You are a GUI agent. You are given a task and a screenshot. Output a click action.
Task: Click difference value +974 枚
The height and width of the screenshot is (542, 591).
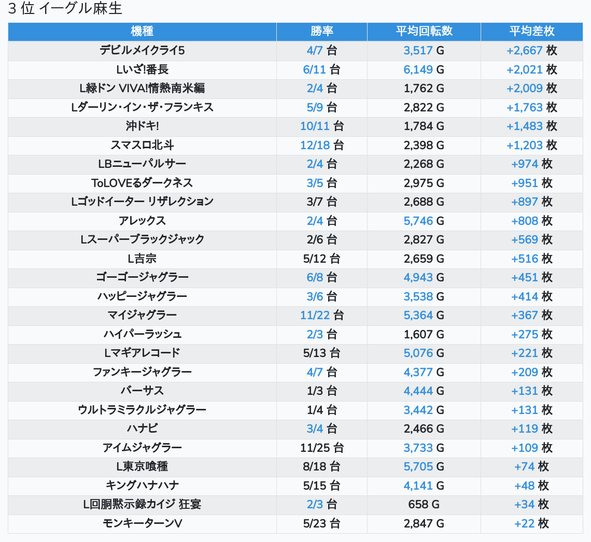coord(531,164)
